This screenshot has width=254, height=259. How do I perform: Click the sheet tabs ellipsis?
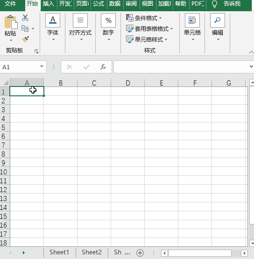pos(127,253)
